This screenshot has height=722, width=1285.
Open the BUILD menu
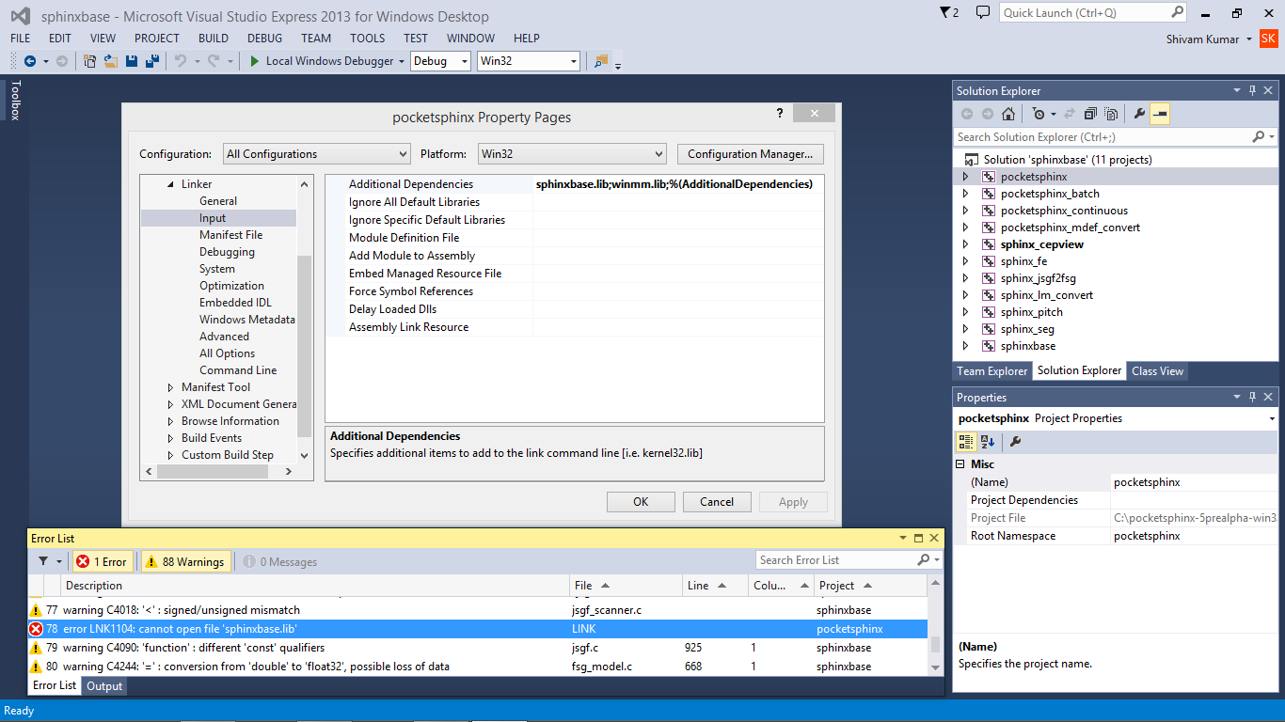pyautogui.click(x=214, y=39)
